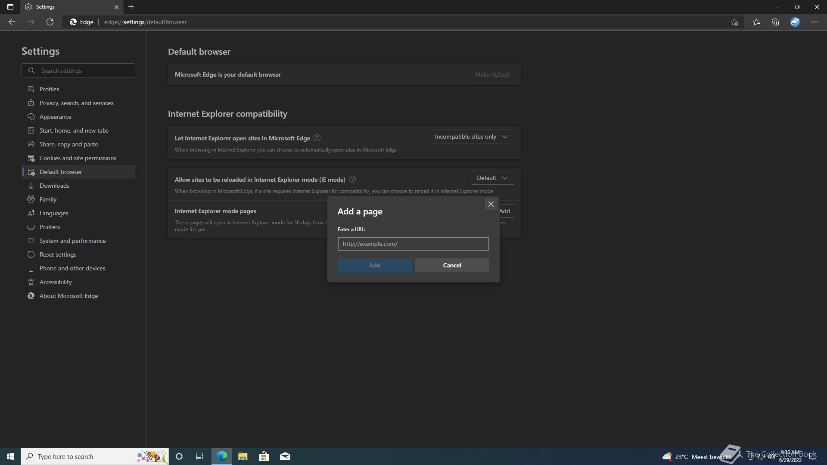
Task: Click the forward navigation arrow
Action: pos(31,22)
